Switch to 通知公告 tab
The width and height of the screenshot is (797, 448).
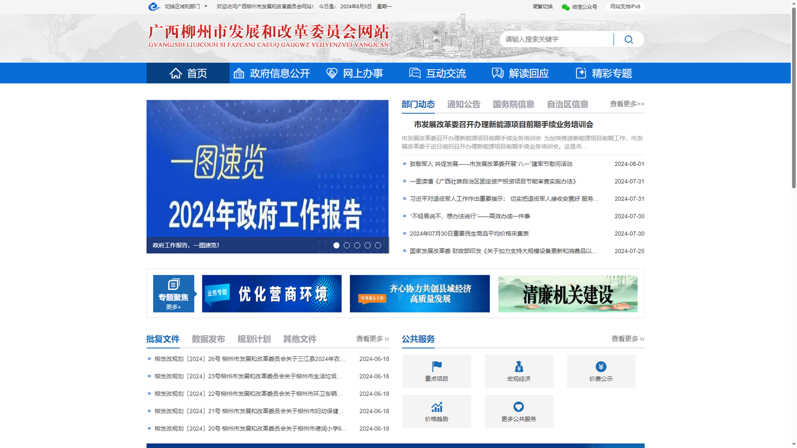coord(464,104)
